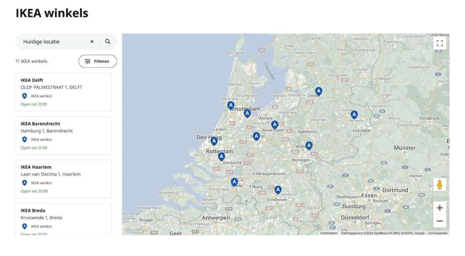The width and height of the screenshot is (465, 256).
Task: Select the map marker at Utrecht
Action: point(256,136)
